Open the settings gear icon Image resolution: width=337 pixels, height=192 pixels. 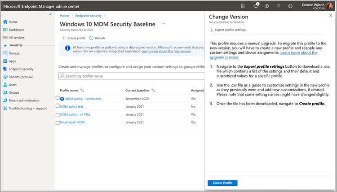[267, 6]
